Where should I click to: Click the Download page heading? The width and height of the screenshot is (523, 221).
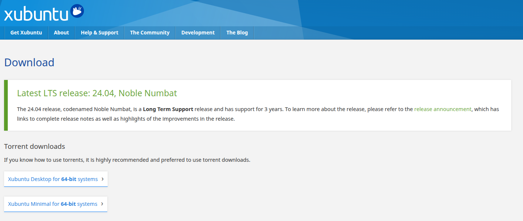point(29,62)
